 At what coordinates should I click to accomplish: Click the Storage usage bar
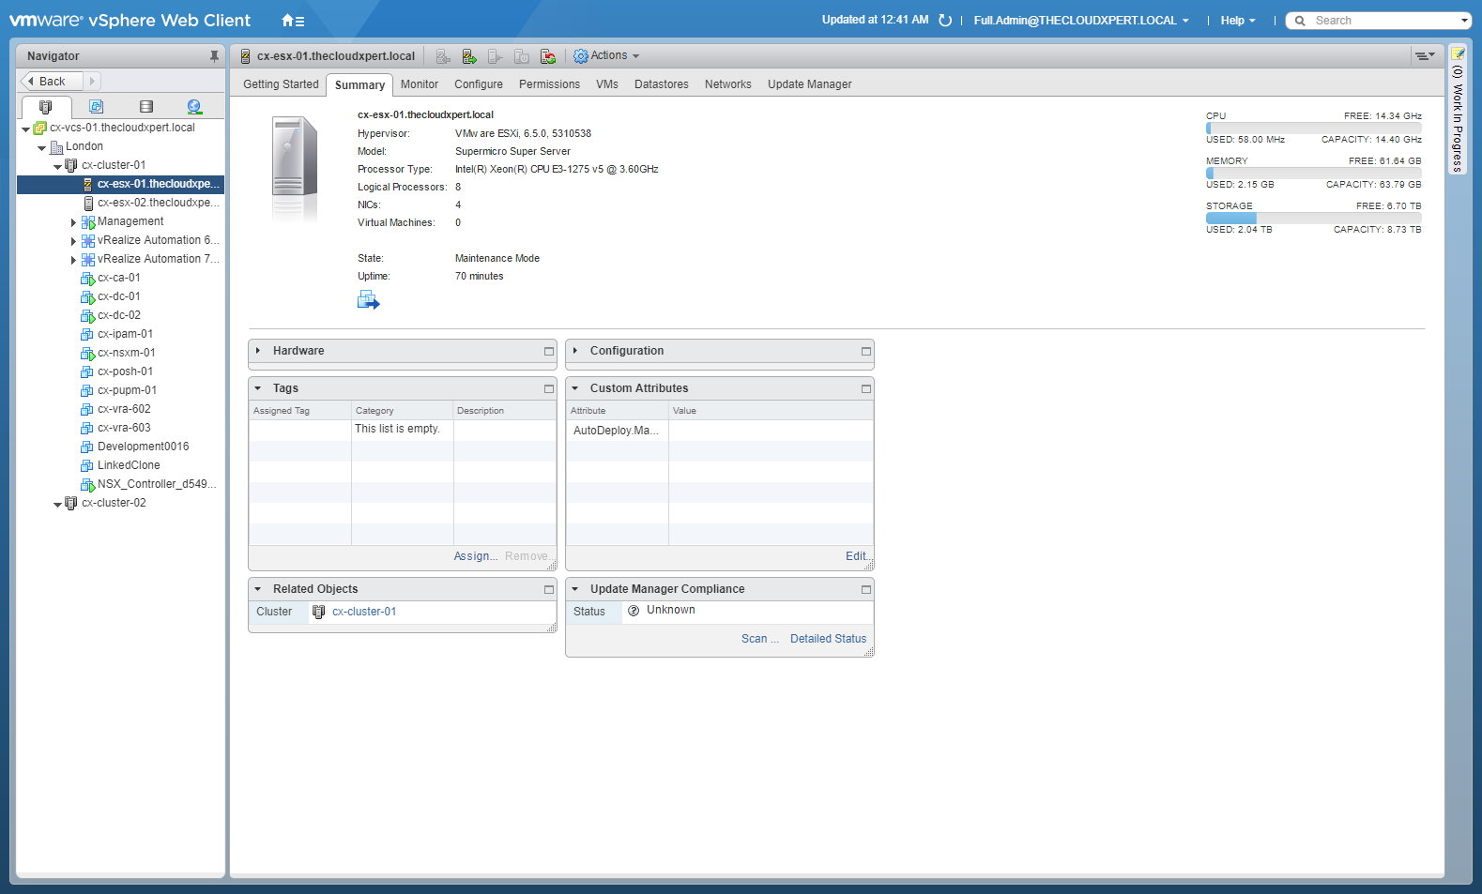point(1313,218)
